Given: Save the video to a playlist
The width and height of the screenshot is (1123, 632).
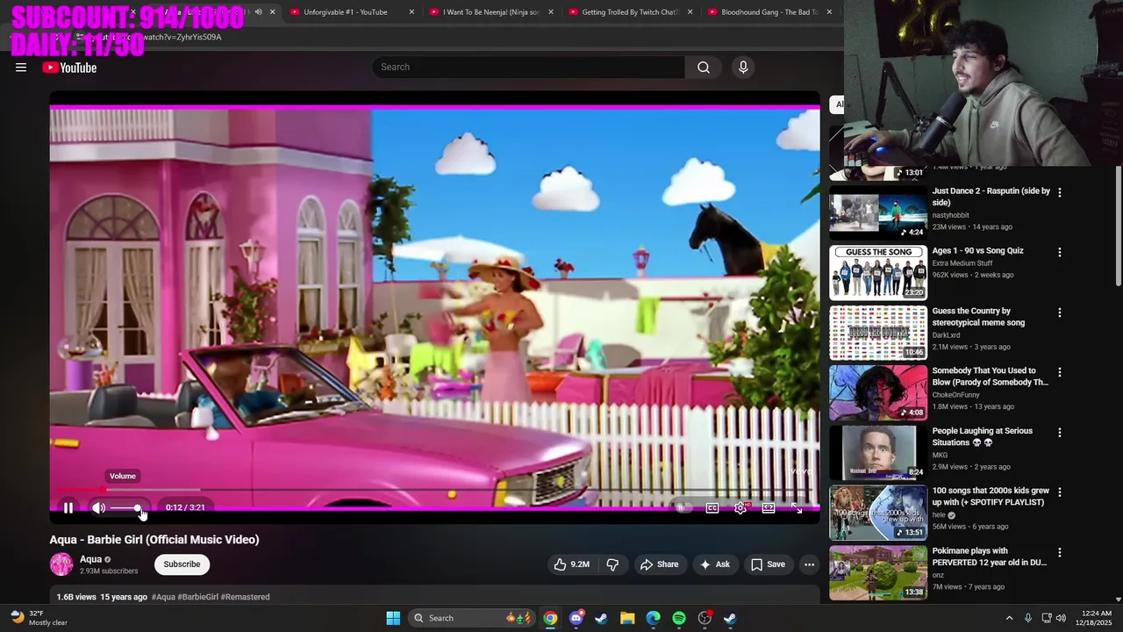Looking at the screenshot, I should (x=768, y=564).
